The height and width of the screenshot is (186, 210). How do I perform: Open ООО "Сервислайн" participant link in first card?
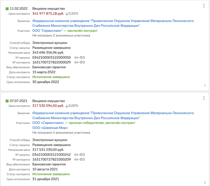pos(47,31)
